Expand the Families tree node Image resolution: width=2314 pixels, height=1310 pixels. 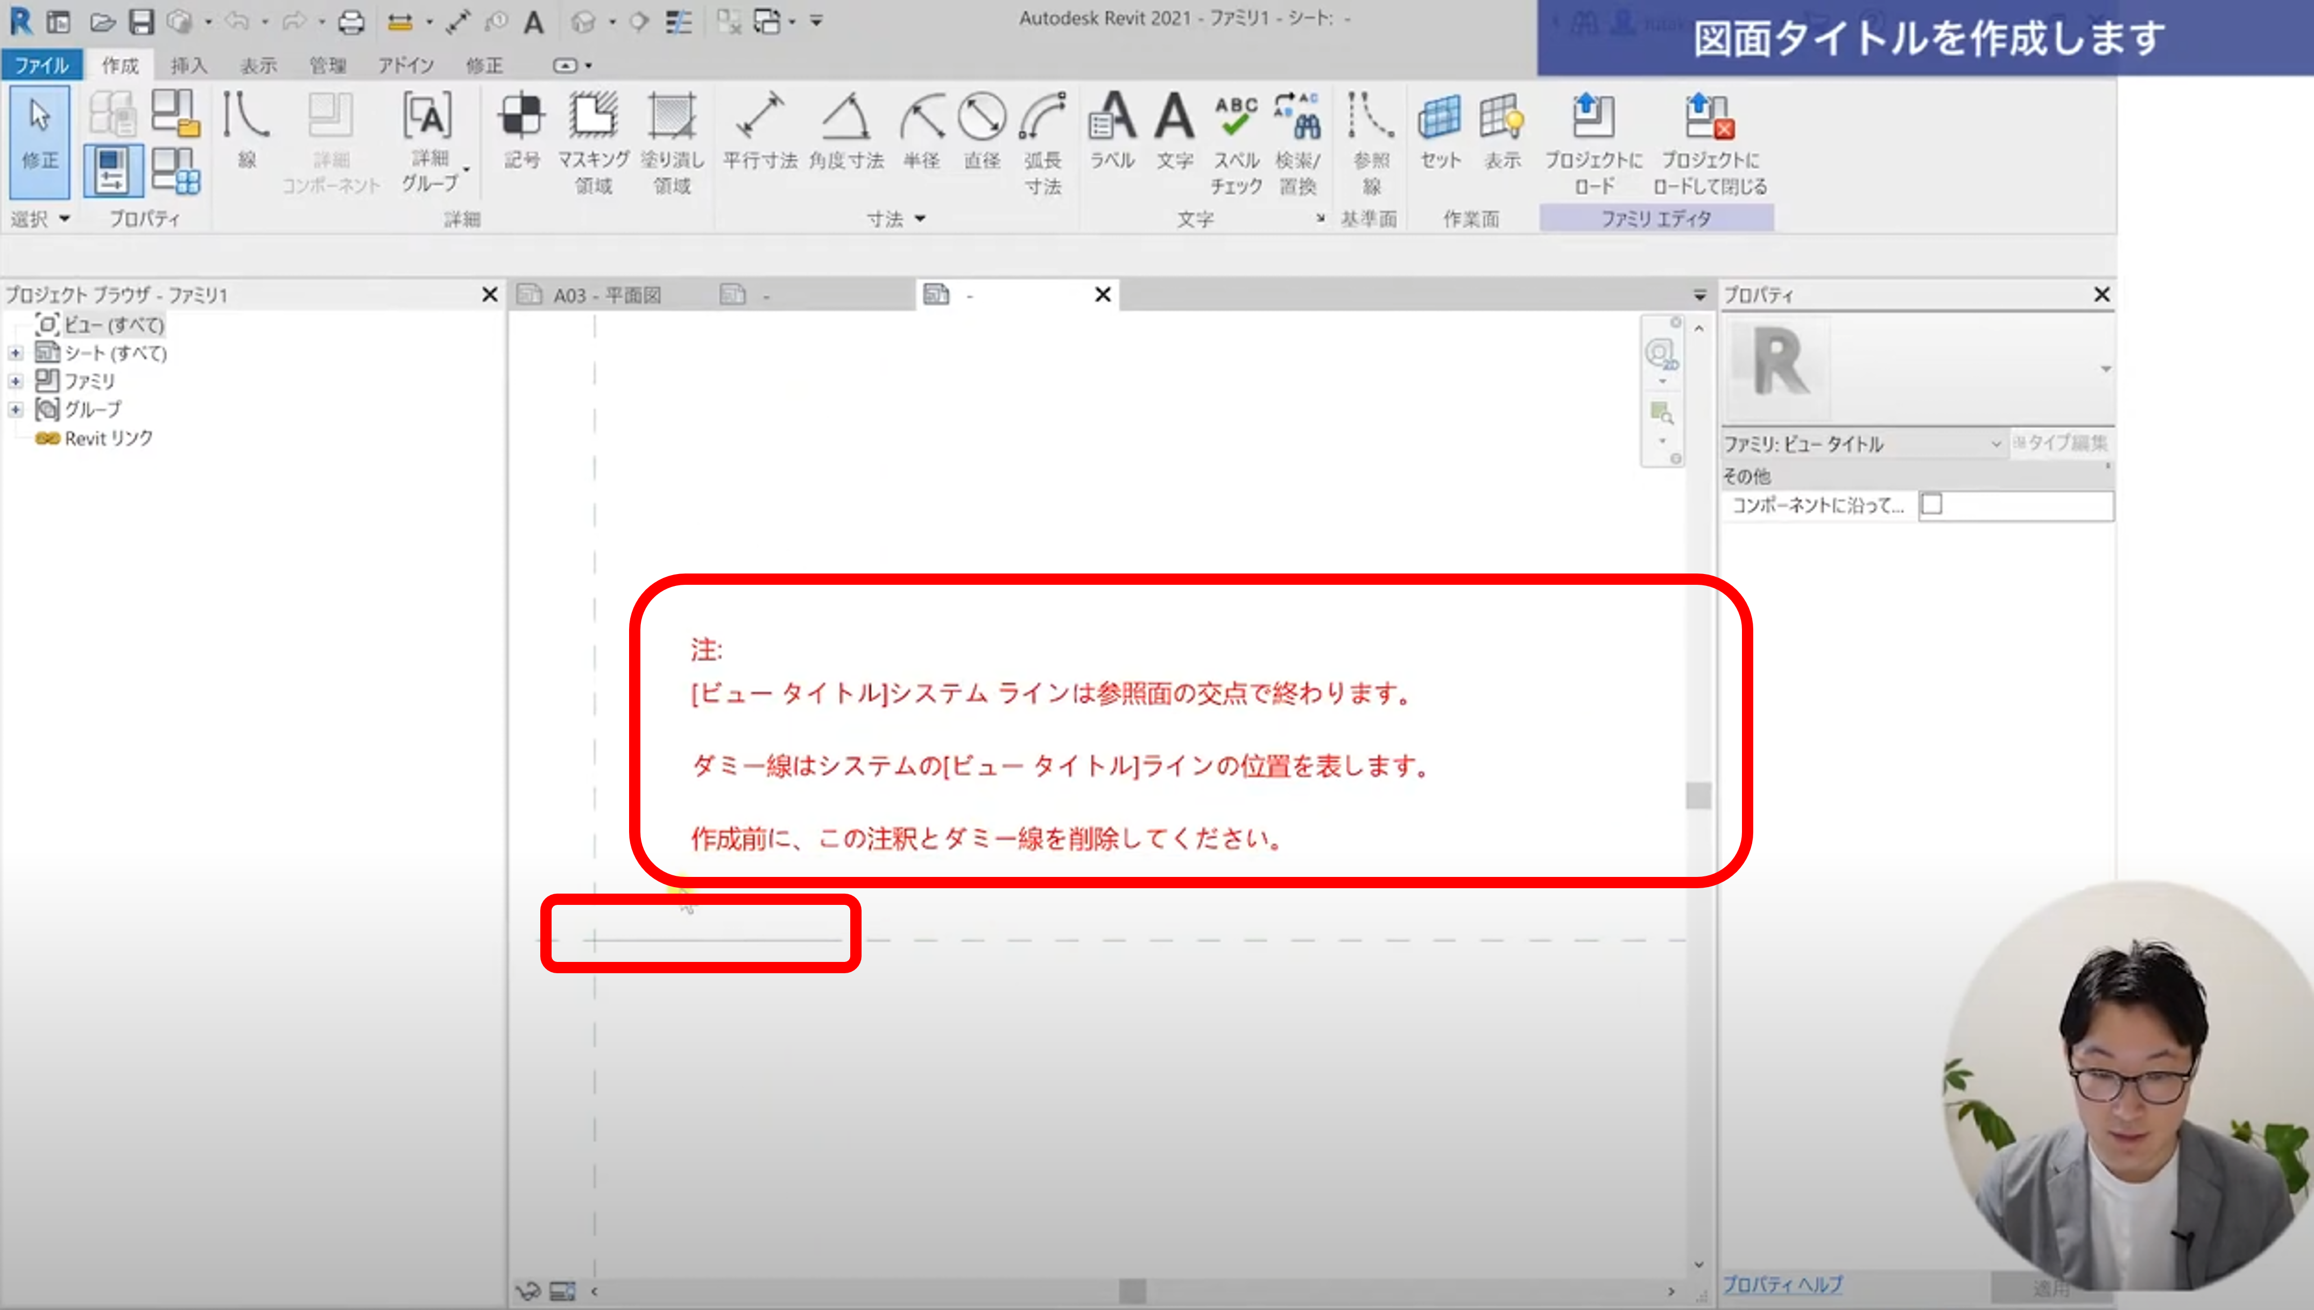(15, 381)
